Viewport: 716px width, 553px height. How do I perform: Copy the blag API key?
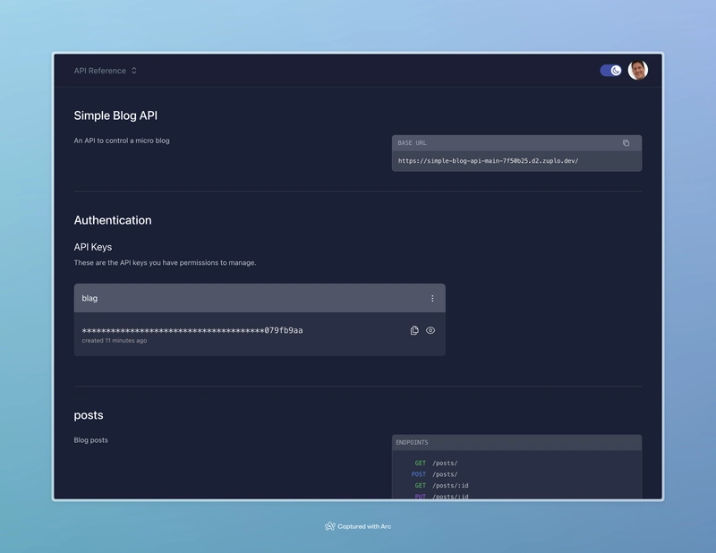414,330
